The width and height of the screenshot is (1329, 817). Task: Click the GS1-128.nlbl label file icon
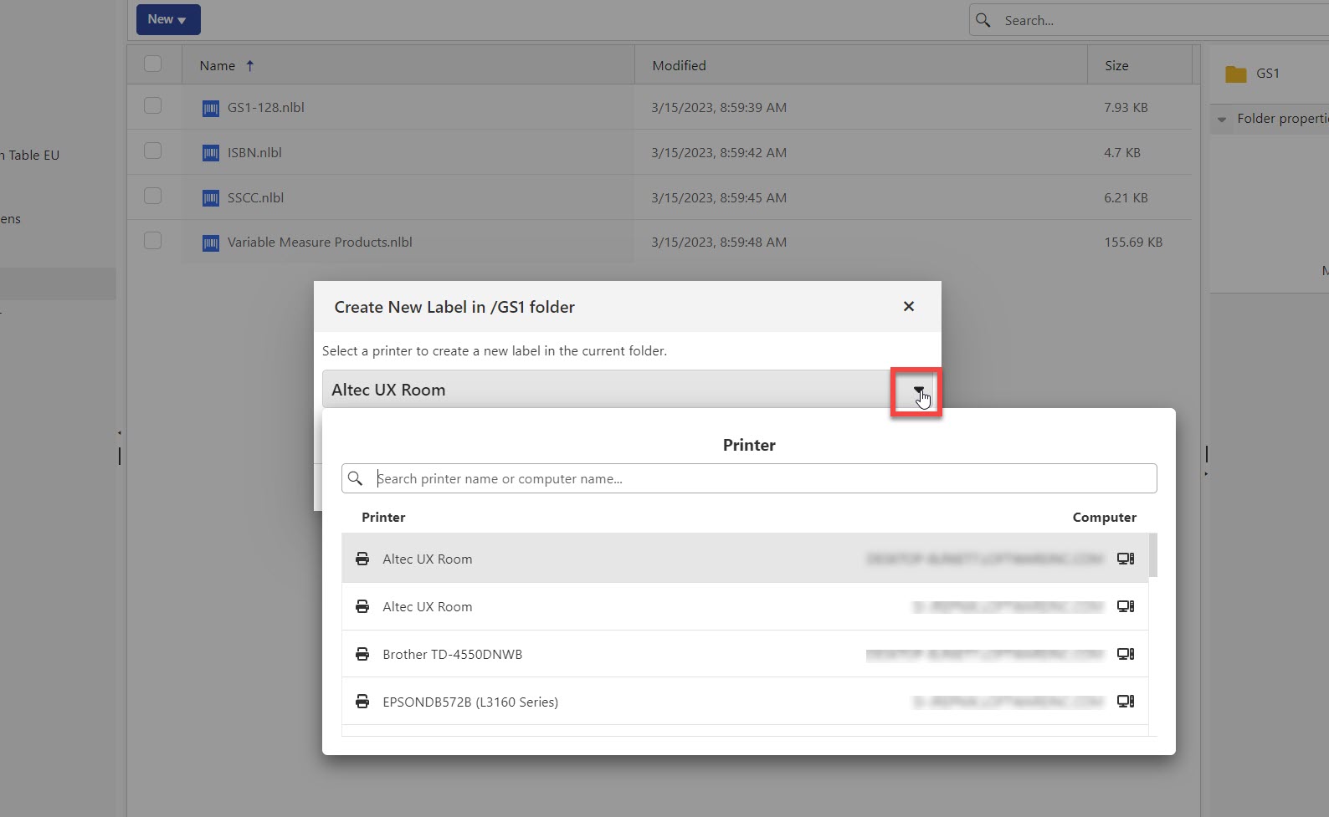211,109
